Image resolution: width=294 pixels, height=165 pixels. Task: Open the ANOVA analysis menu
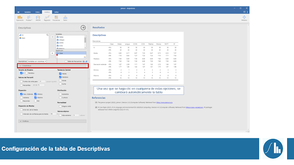tap(38, 18)
